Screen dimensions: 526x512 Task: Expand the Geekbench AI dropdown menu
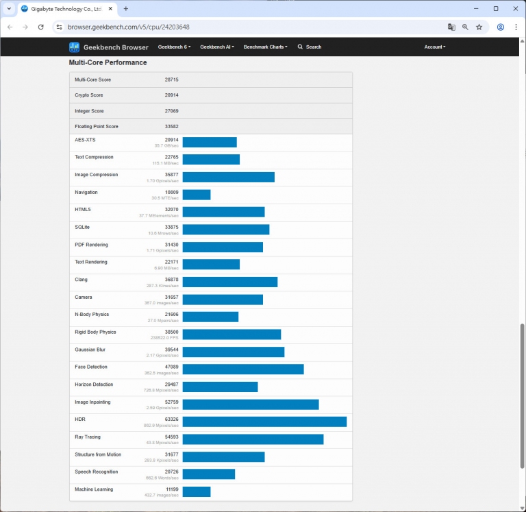[216, 47]
